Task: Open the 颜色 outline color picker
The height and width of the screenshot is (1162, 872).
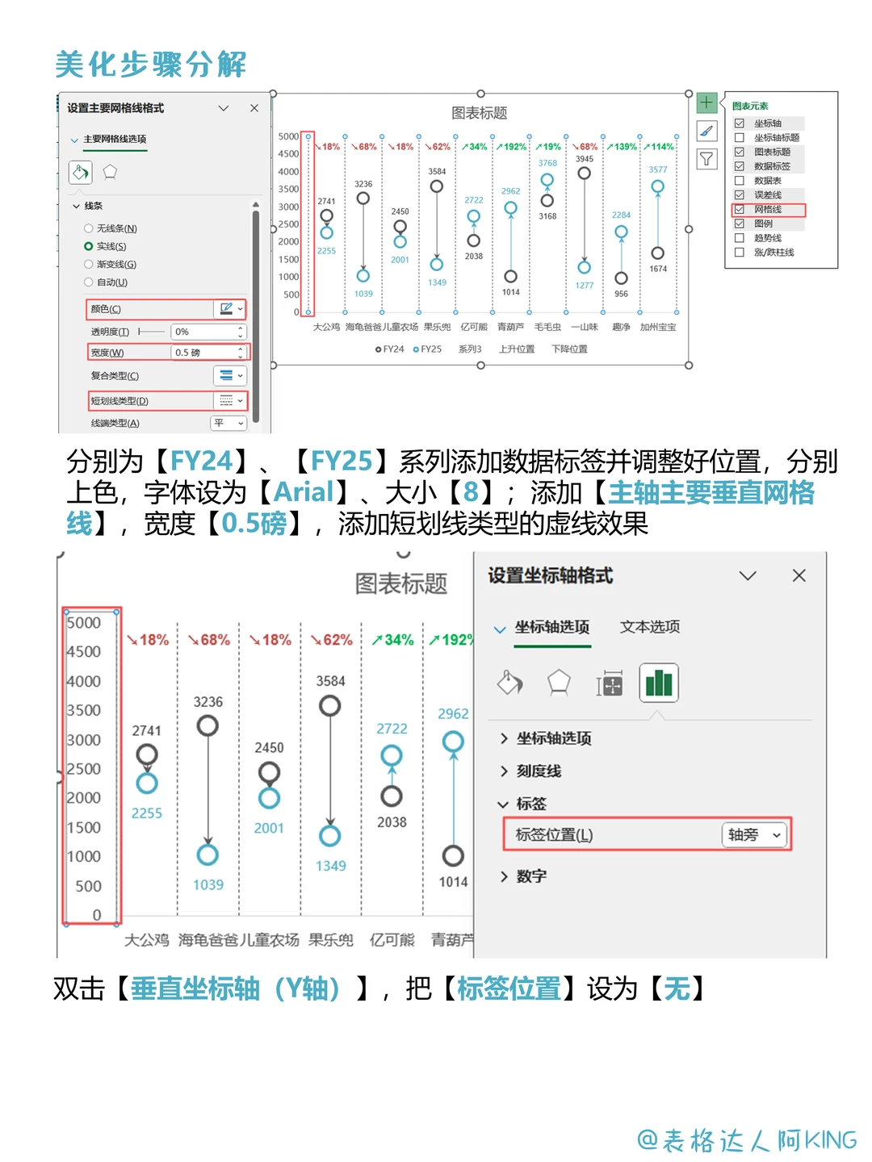Action: point(228,309)
